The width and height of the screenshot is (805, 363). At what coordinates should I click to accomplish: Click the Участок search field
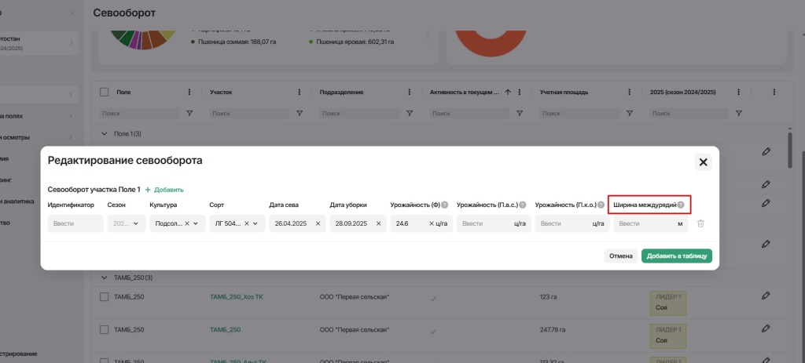point(249,113)
